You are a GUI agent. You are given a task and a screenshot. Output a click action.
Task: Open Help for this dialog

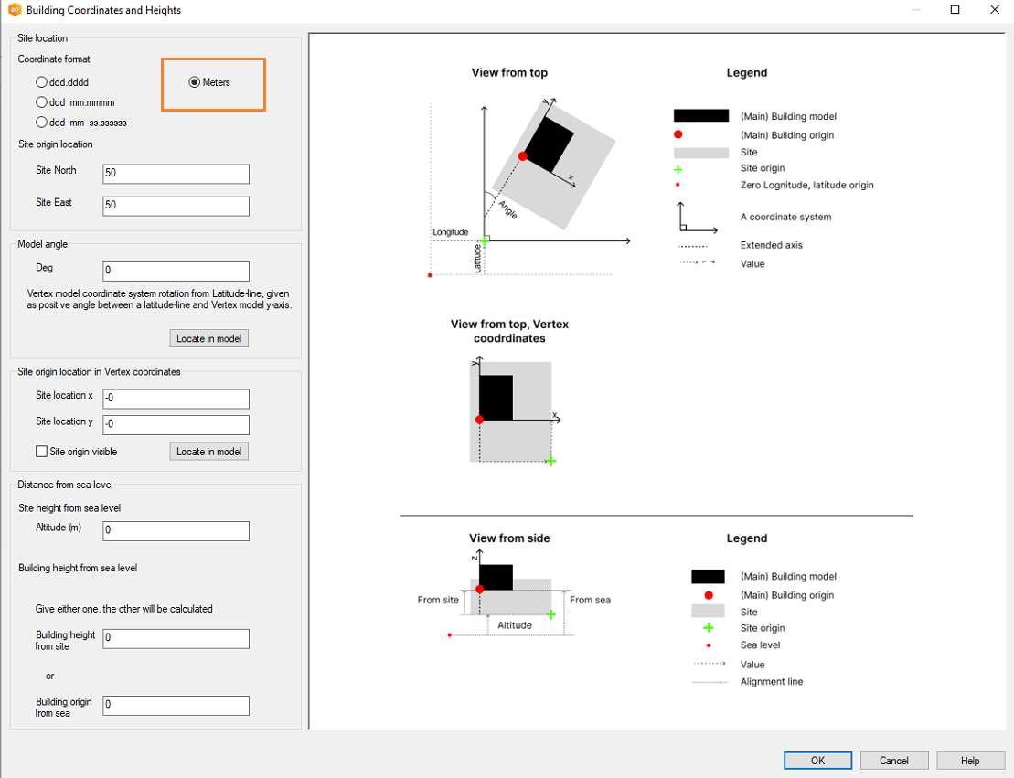pyautogui.click(x=970, y=761)
